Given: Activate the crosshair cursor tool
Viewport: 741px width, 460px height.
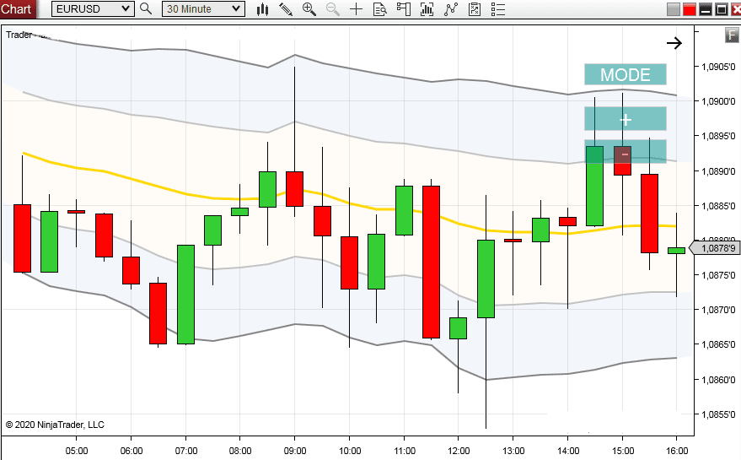Looking at the screenshot, I should (x=357, y=9).
